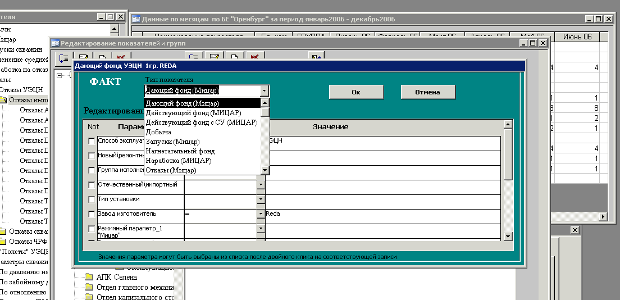Screen dimensions: 620x300
Task: Collapse the tree root node minus box
Action: click(x=60, y=75)
